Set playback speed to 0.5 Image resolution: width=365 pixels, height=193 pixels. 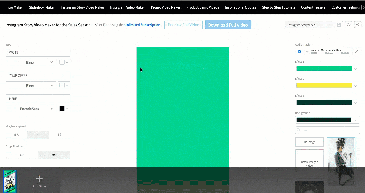click(x=17, y=135)
